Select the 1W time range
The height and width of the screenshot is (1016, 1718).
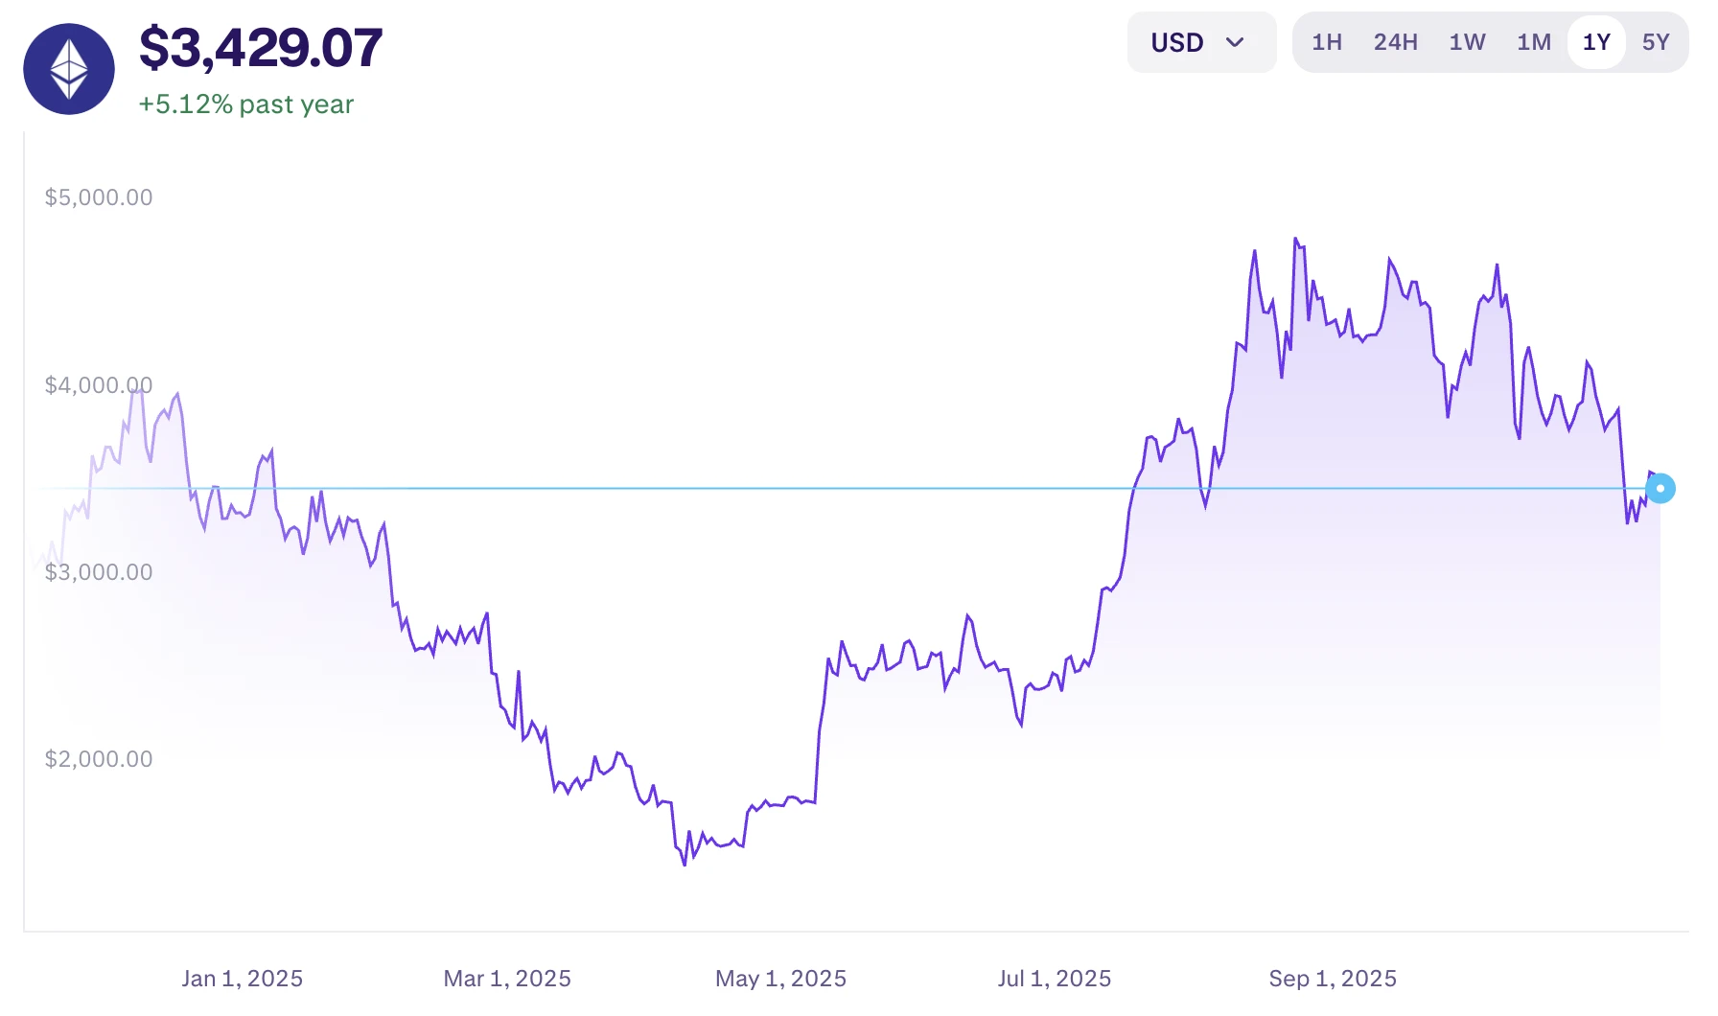click(x=1468, y=42)
